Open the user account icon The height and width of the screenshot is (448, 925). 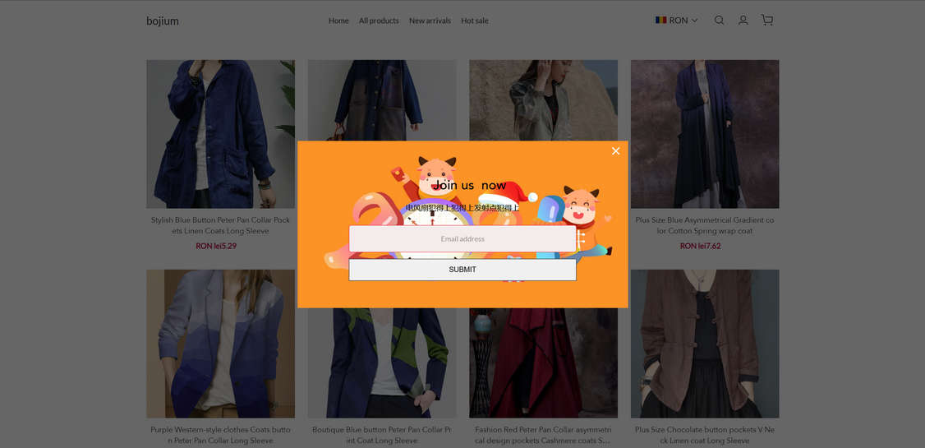[x=743, y=20]
